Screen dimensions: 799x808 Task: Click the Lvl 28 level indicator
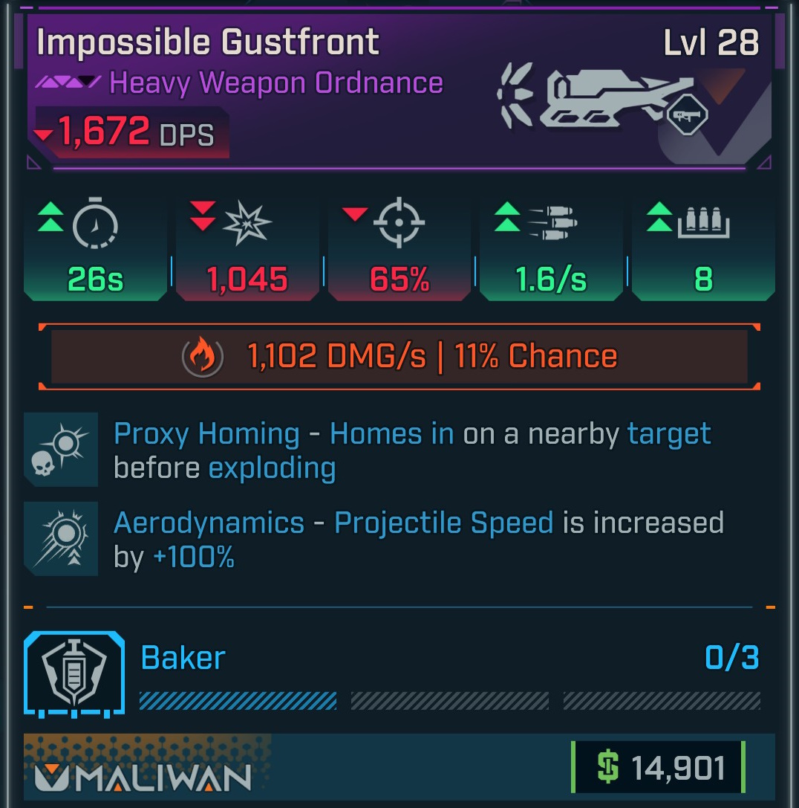(x=711, y=44)
